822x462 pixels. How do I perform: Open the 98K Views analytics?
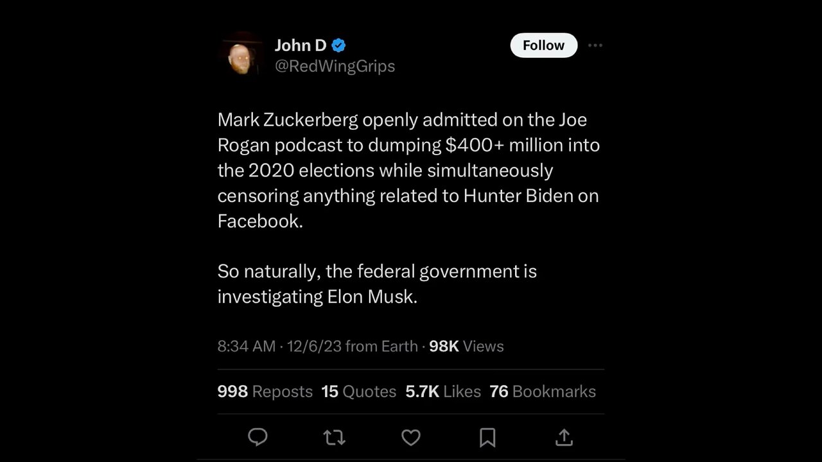[466, 346]
